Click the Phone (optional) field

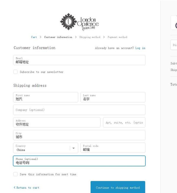coord(79,161)
